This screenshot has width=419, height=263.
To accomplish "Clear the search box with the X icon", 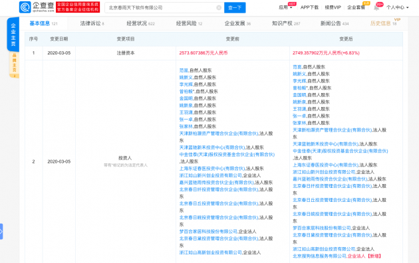I will click(x=219, y=8).
